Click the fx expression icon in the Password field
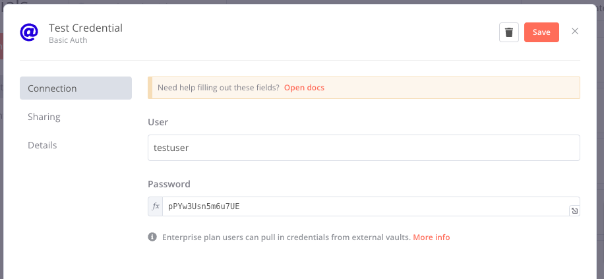This screenshot has height=279, width=604. (156, 206)
